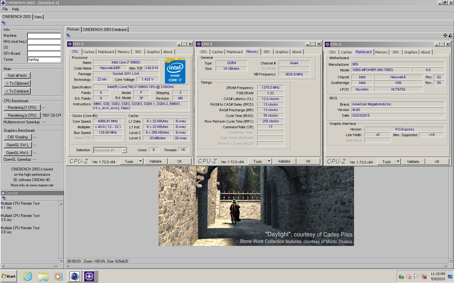The image size is (454, 283).
Task: Click the Intel Core i7 logo
Action: pos(175,71)
